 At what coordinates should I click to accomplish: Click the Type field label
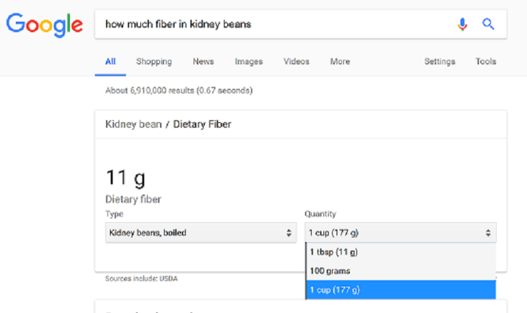114,214
